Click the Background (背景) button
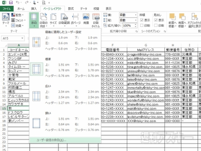The height and width of the screenshot is (151, 201). [86, 19]
